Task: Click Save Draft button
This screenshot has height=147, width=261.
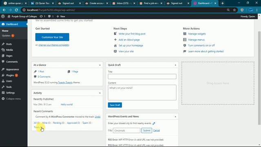Action: 115,105
